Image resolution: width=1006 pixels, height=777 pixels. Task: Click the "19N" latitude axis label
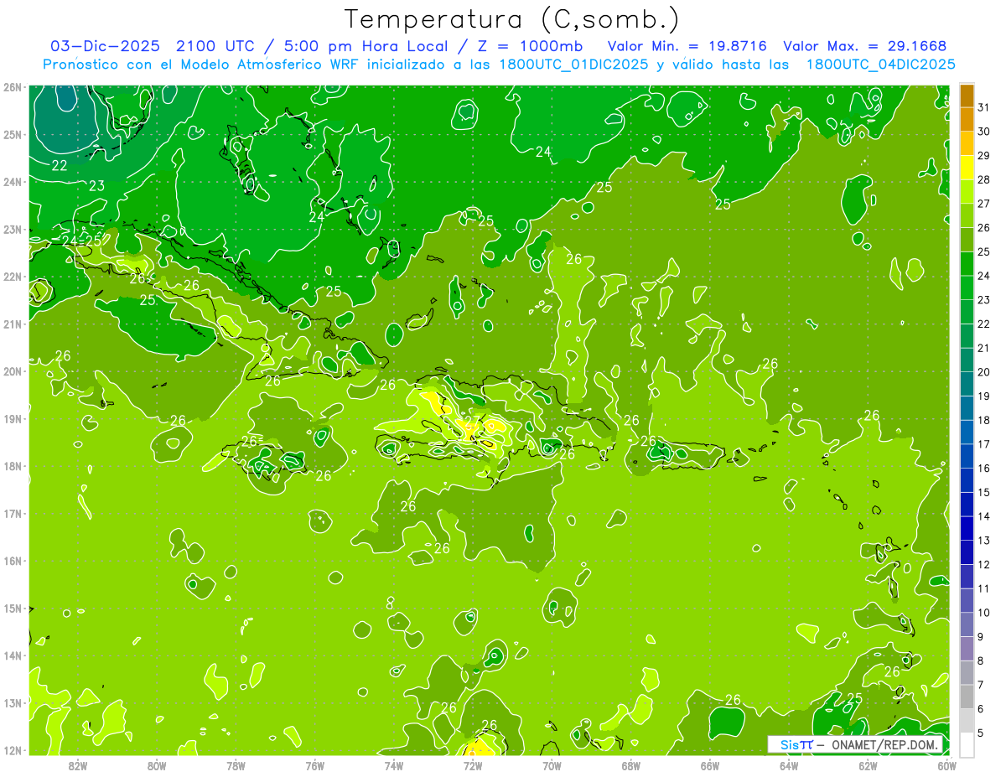(x=13, y=418)
